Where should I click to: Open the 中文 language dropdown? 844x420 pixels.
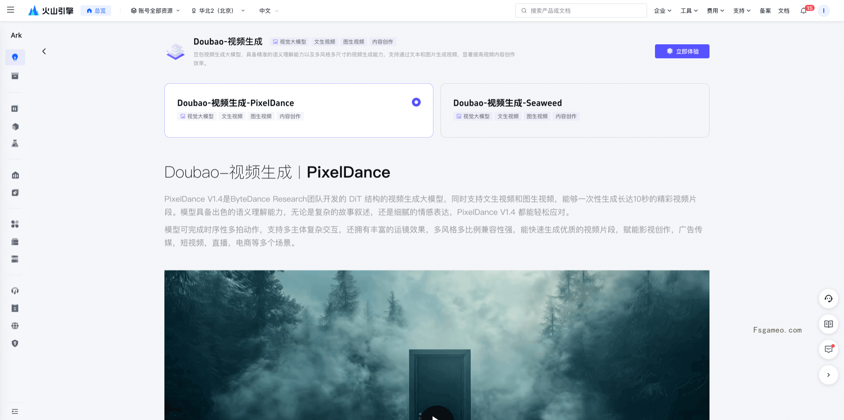(269, 11)
